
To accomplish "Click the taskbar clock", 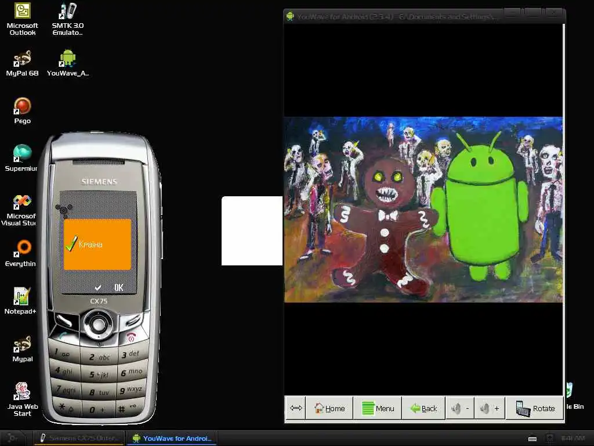I will (573, 438).
